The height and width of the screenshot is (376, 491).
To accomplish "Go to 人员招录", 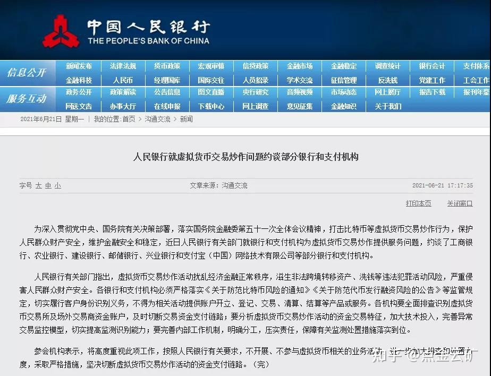I will (x=255, y=81).
